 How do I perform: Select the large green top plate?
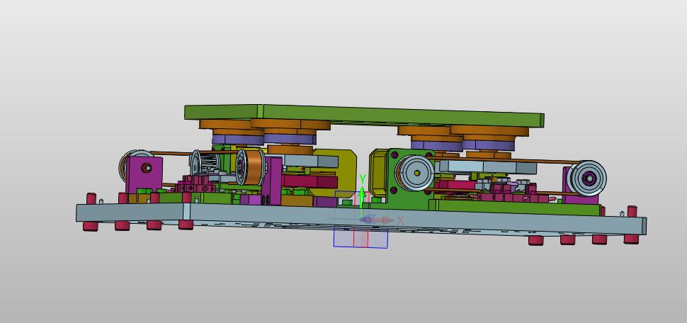click(x=363, y=115)
